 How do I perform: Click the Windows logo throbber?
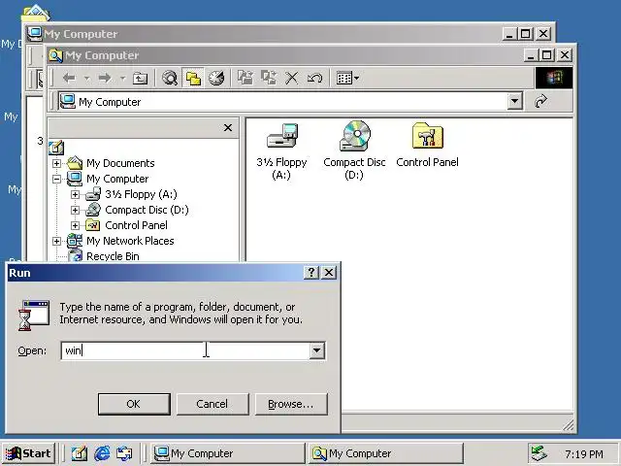[x=554, y=78]
